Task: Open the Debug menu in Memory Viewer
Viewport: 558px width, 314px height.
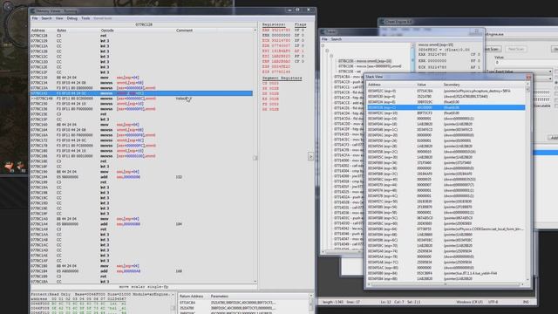Action: (71, 18)
